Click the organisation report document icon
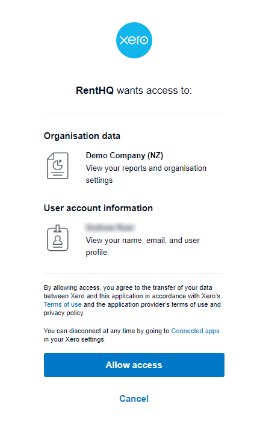 coord(58,165)
